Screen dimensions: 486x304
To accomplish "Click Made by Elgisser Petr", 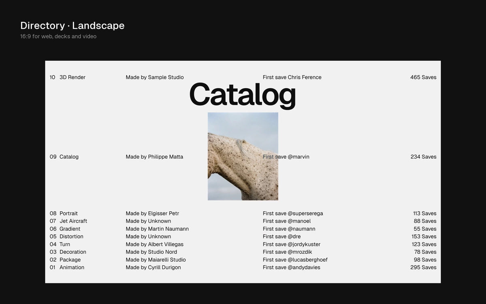I will click(152, 213).
